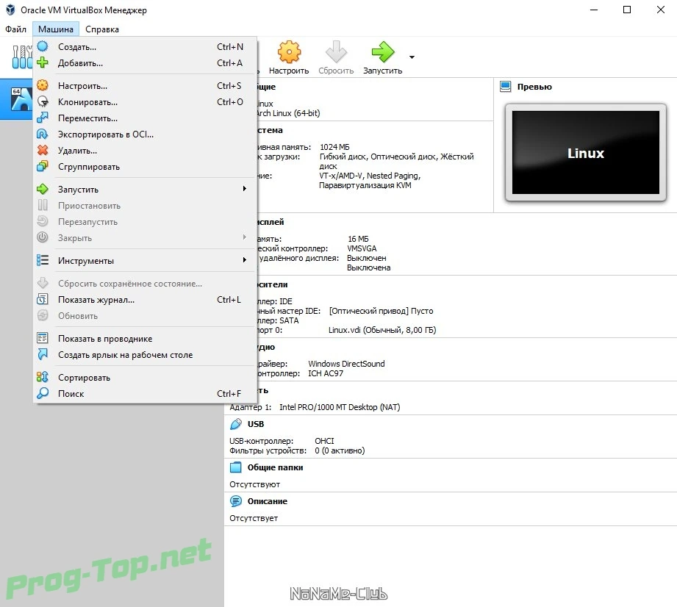Open the dropdown arrow next to Запустить toolbar

(x=412, y=57)
